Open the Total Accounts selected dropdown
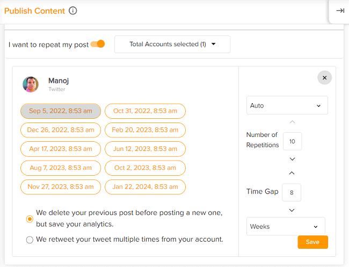Image resolution: width=349 pixels, height=267 pixels. tap(172, 44)
